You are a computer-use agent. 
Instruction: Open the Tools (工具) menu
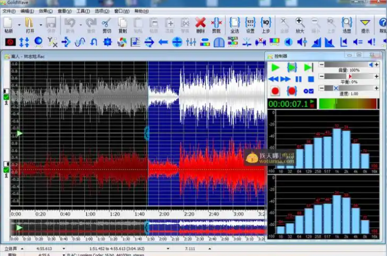click(83, 11)
